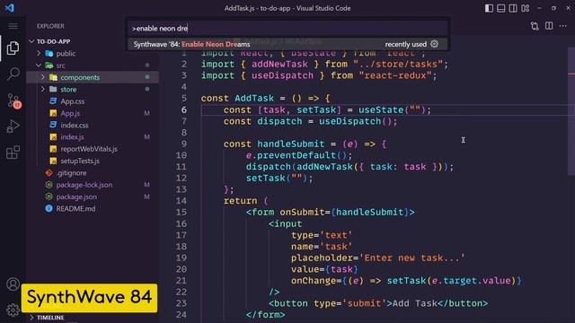
Task: Expand the components folder chevron
Action: pyautogui.click(x=43, y=77)
